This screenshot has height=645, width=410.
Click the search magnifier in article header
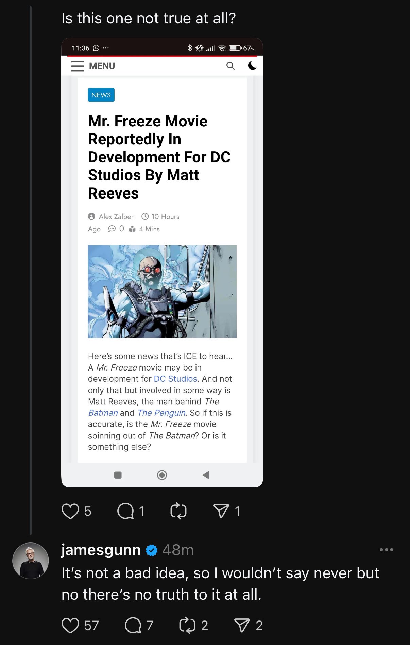(x=230, y=66)
